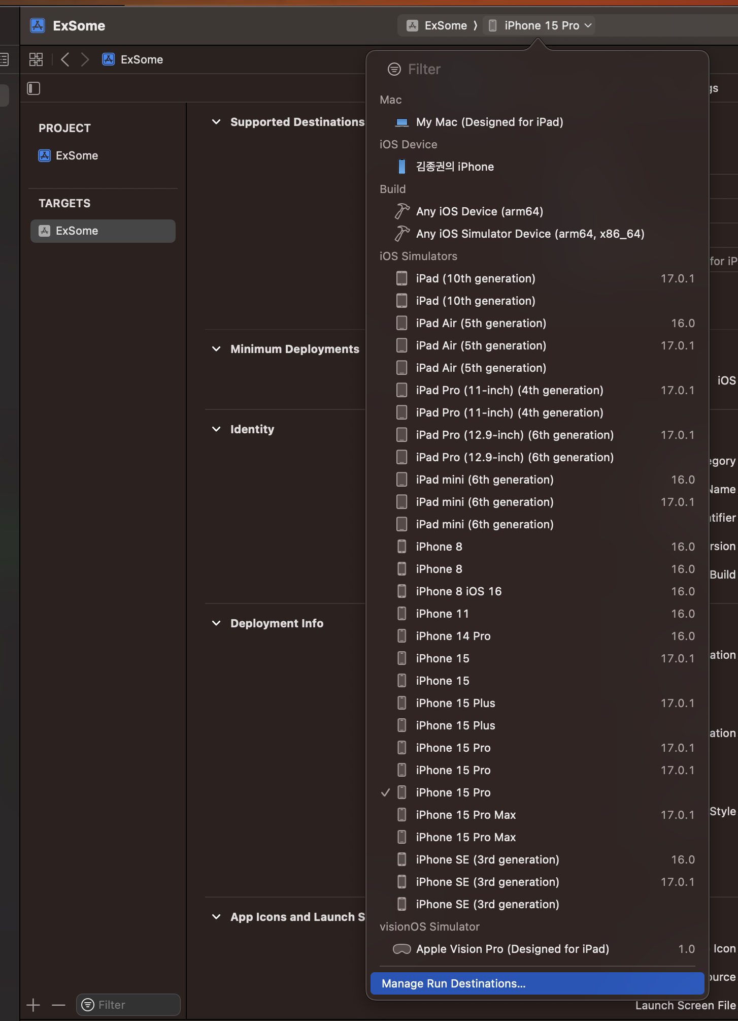Viewport: 738px width, 1021px height.
Task: Select iPhone 15 Pro Max 17.0.1
Action: [538, 815]
